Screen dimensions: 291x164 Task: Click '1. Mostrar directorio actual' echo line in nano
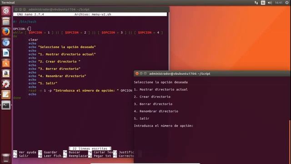click(62, 54)
